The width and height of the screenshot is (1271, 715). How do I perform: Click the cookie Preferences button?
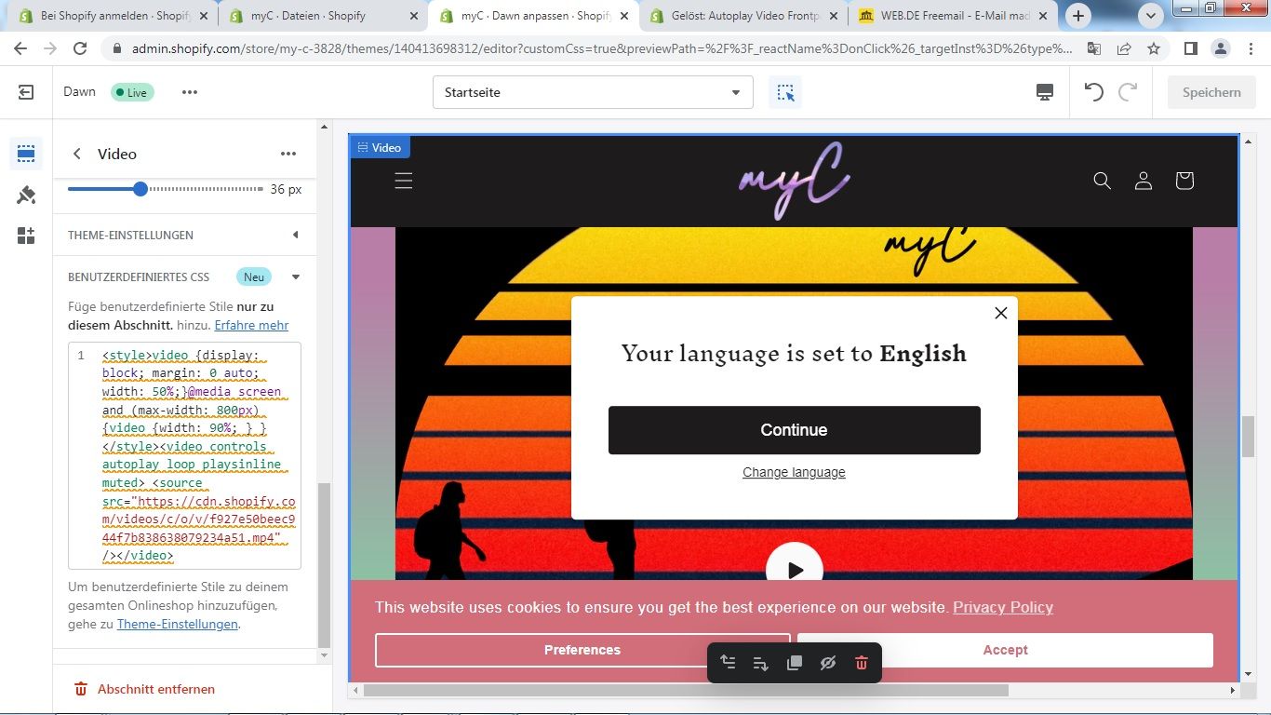coord(582,650)
